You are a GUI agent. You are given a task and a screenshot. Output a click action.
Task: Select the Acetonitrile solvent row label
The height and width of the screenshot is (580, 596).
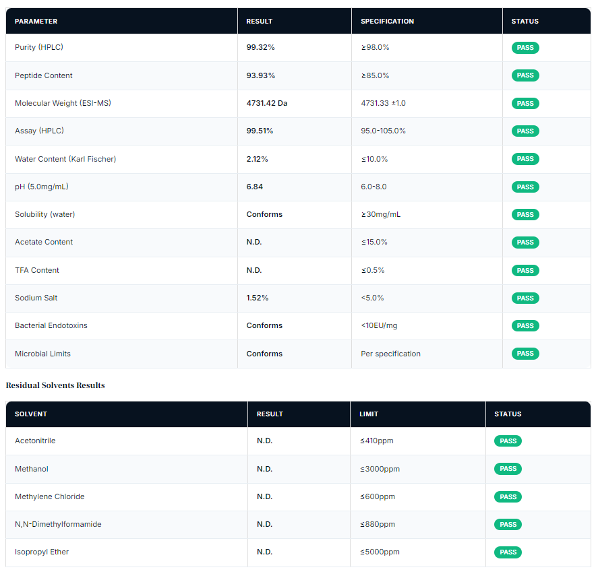pyautogui.click(x=35, y=441)
